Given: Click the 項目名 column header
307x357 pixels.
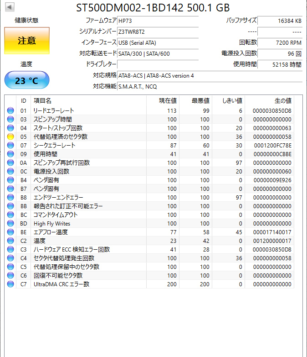Looking at the screenshot, I should pyautogui.click(x=89, y=100).
